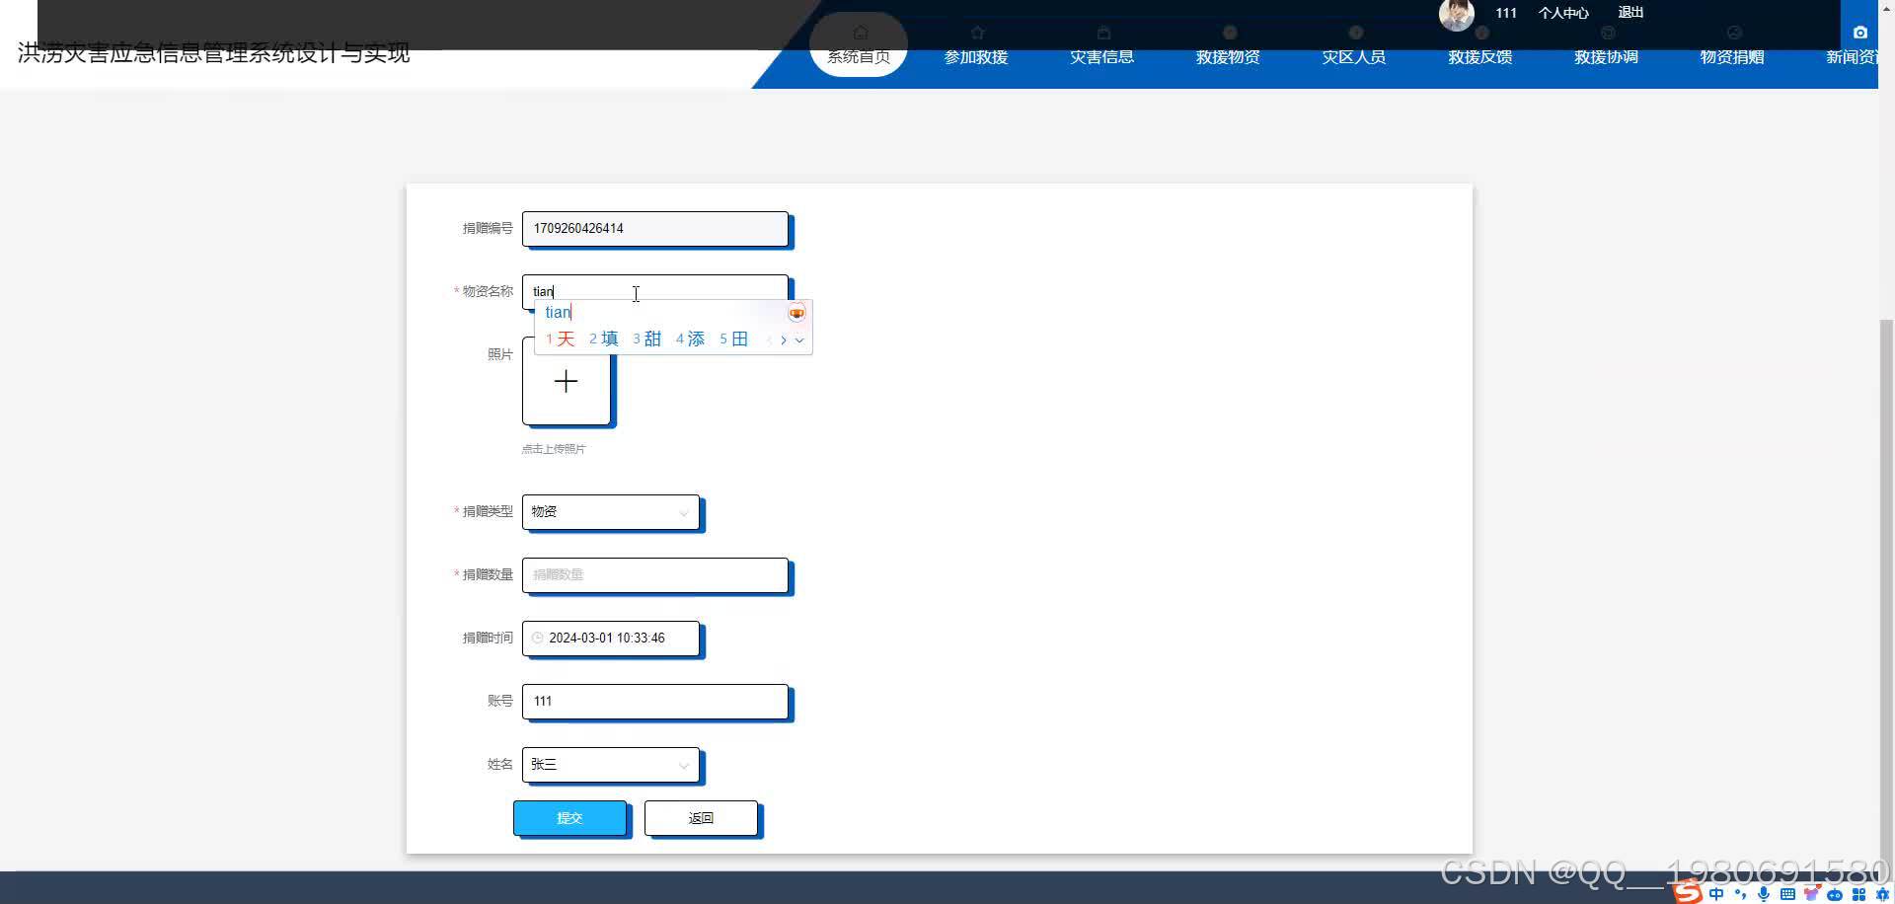
Task: Click 退出 to log out
Action: [x=1630, y=13]
